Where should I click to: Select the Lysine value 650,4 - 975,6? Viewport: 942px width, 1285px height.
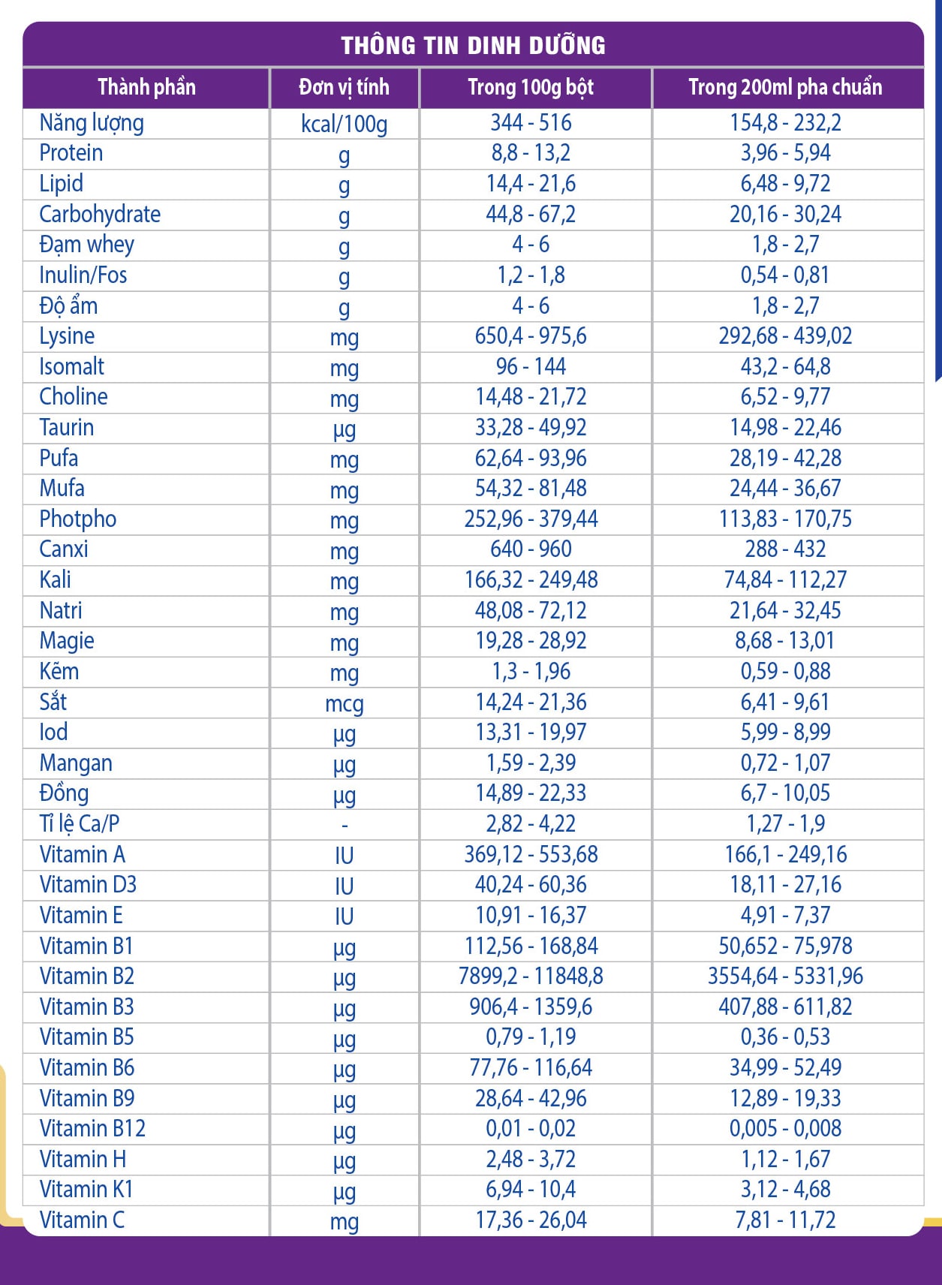(x=531, y=336)
